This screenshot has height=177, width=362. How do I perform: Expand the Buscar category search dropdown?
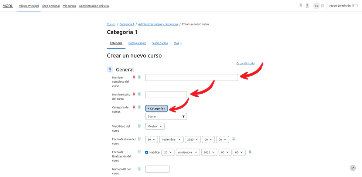(x=166, y=117)
